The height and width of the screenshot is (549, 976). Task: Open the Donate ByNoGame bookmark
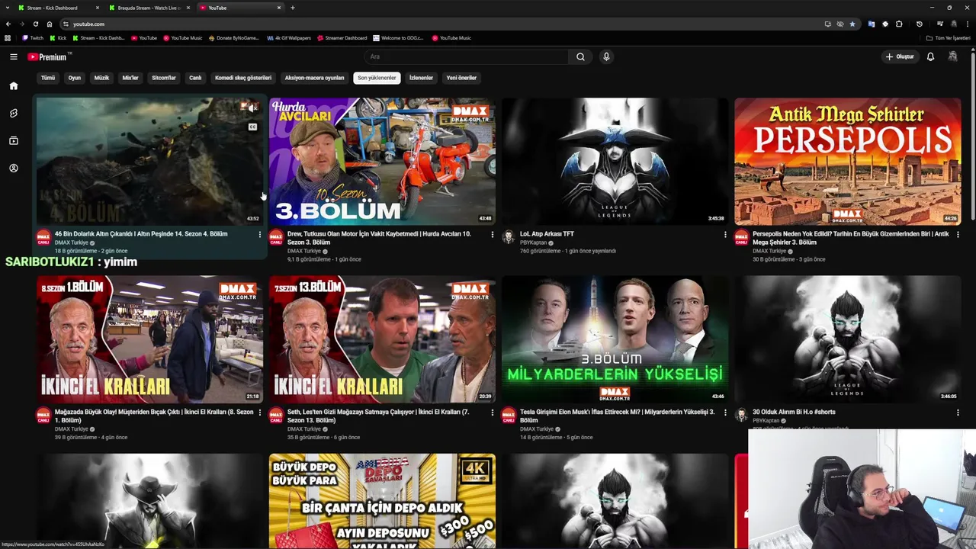(234, 38)
